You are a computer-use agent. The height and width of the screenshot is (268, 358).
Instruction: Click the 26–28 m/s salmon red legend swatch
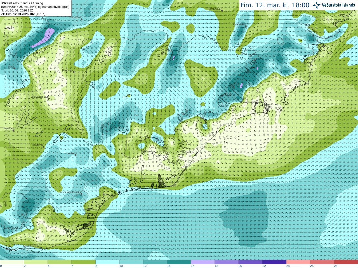[x=322, y=262]
